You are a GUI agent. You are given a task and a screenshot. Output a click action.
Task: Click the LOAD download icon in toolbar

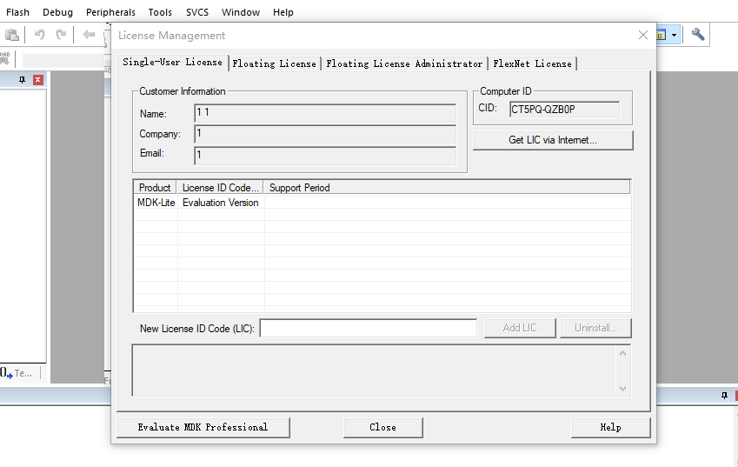(x=5, y=59)
